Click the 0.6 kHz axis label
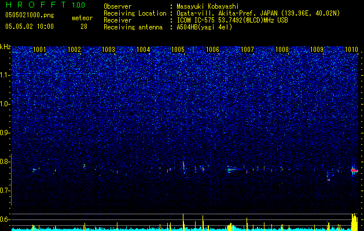This screenshot has height=231, width=364. coord(5,219)
